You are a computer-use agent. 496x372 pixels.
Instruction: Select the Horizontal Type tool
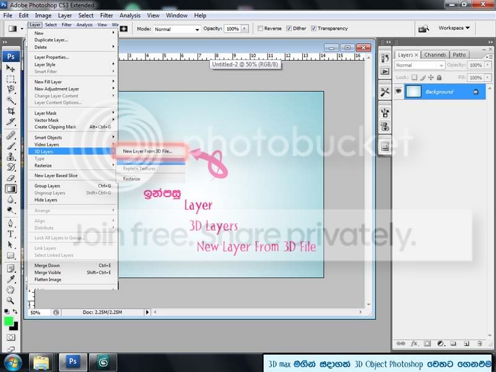tap(11, 234)
